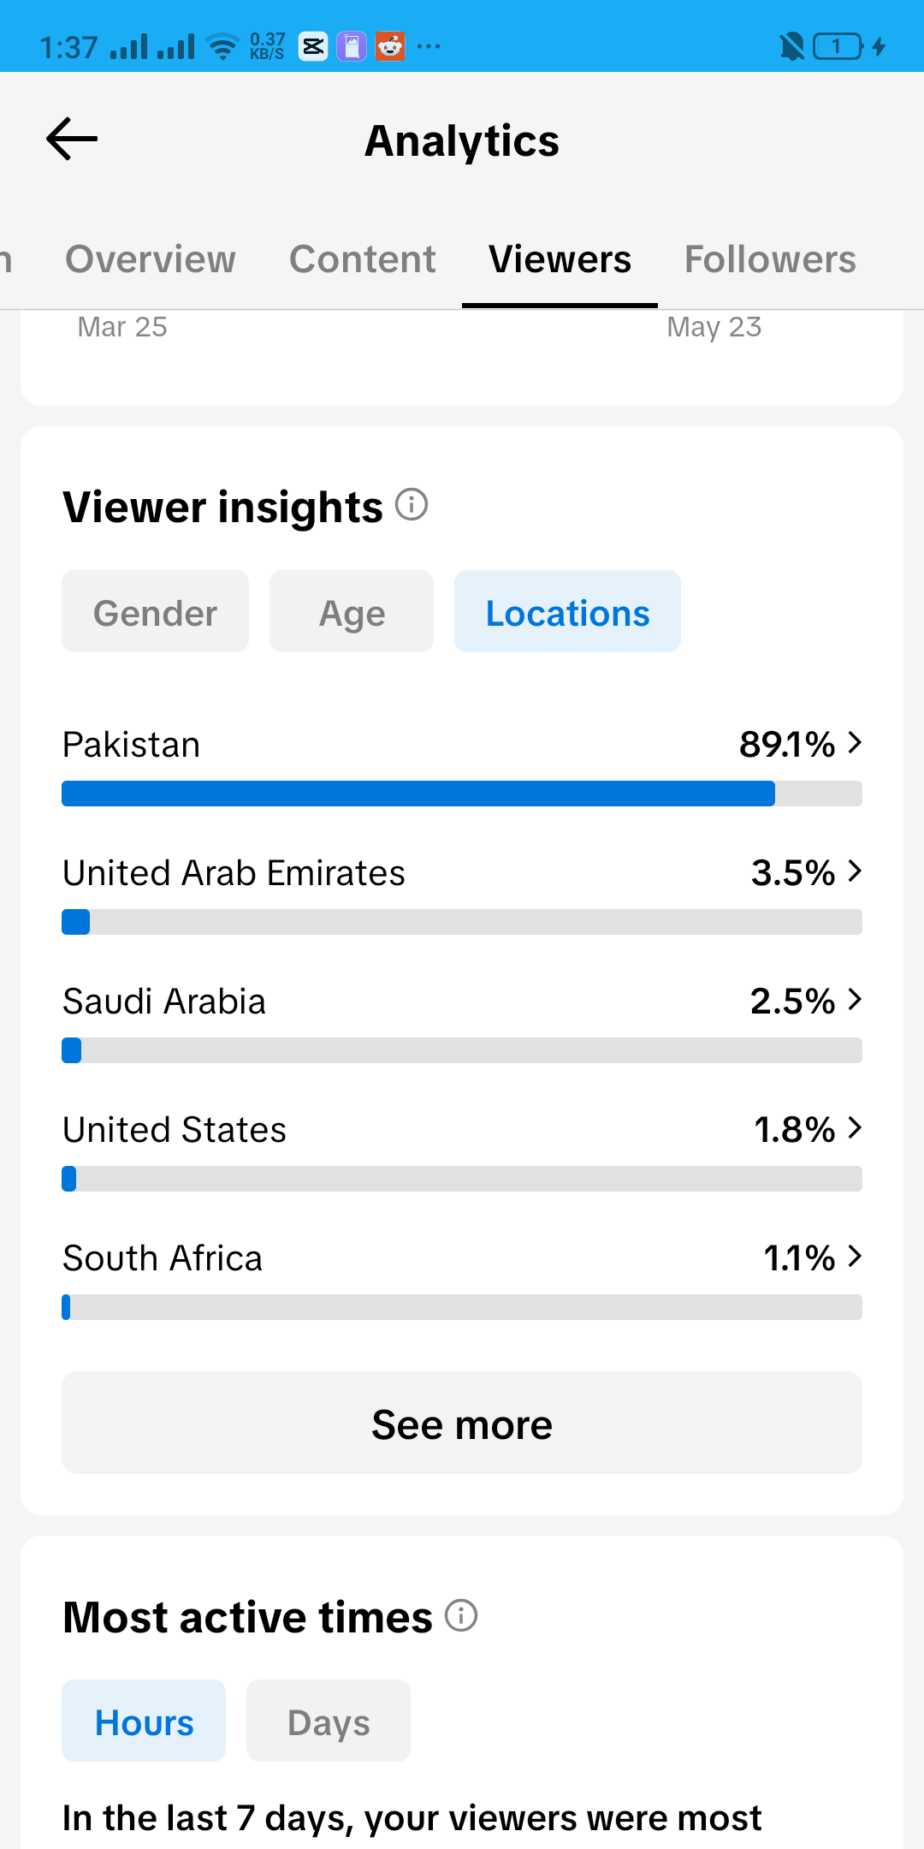Select the Hours chip
This screenshot has width=924, height=1849.
pyautogui.click(x=144, y=1721)
